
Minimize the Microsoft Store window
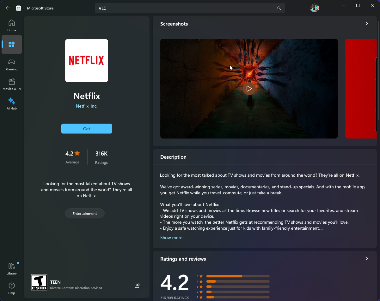tap(343, 5)
